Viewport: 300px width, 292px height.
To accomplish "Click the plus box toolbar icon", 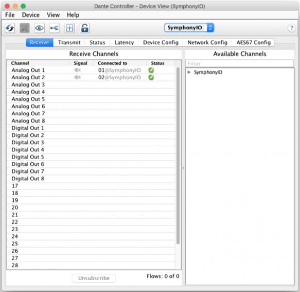I will point(69,28).
